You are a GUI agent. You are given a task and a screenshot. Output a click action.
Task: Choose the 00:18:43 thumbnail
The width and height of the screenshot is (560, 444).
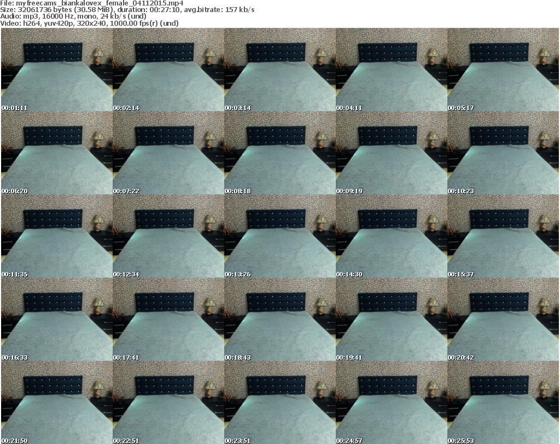coord(280,320)
